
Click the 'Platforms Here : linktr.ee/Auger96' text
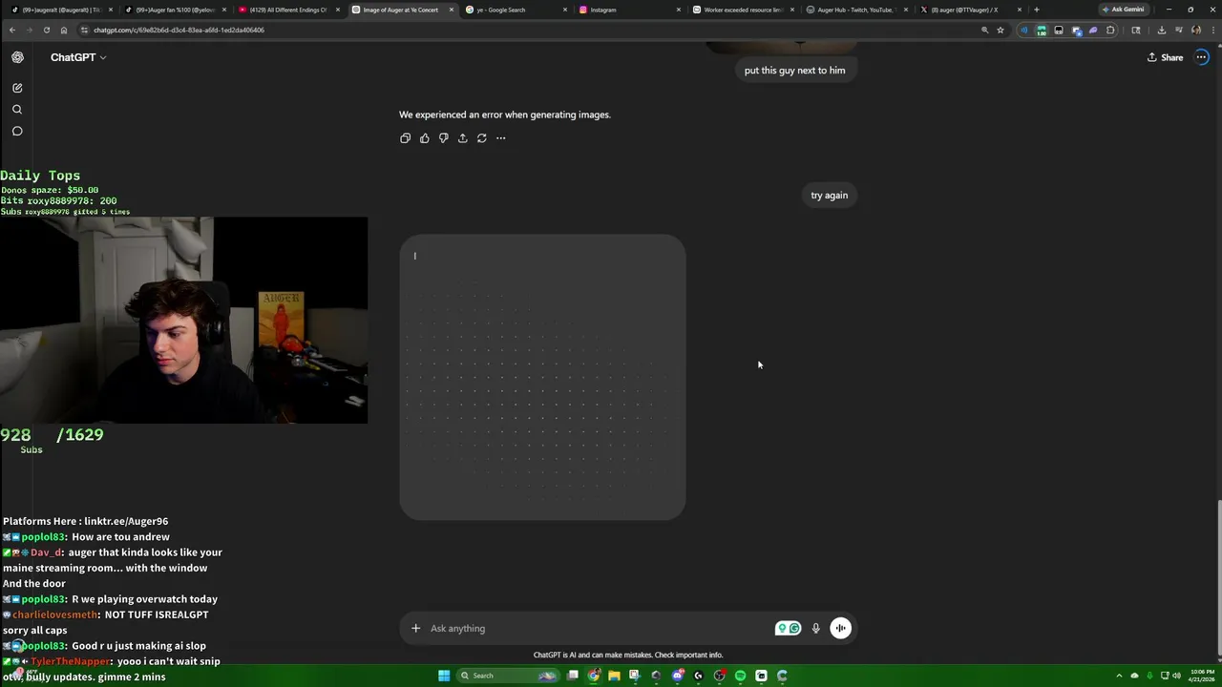[85, 521]
